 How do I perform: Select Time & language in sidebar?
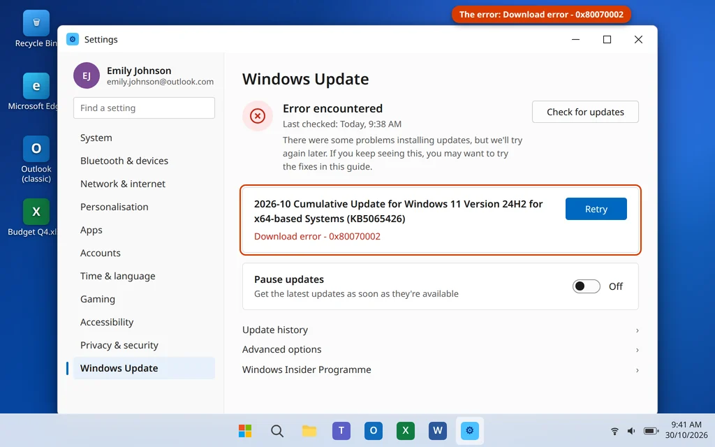(144, 276)
